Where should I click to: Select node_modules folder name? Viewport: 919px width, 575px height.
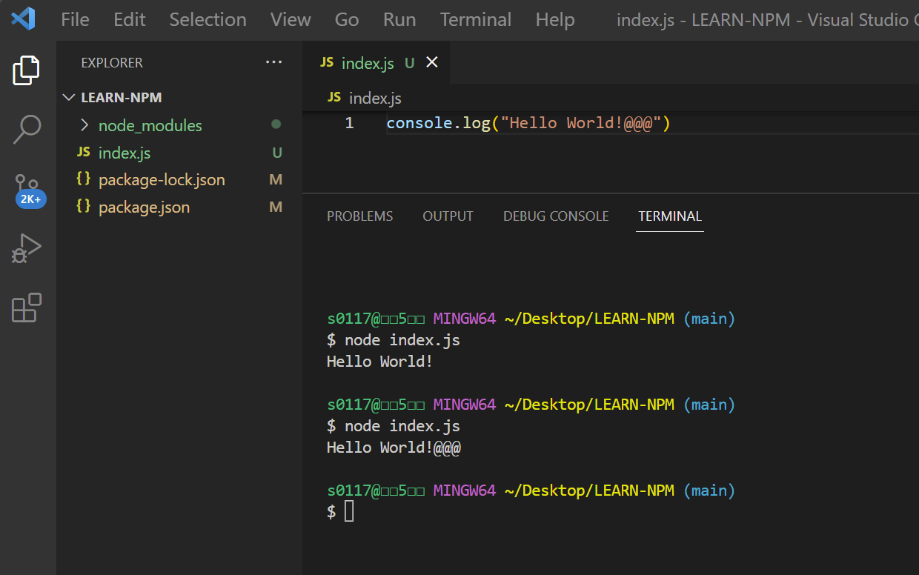pos(150,126)
